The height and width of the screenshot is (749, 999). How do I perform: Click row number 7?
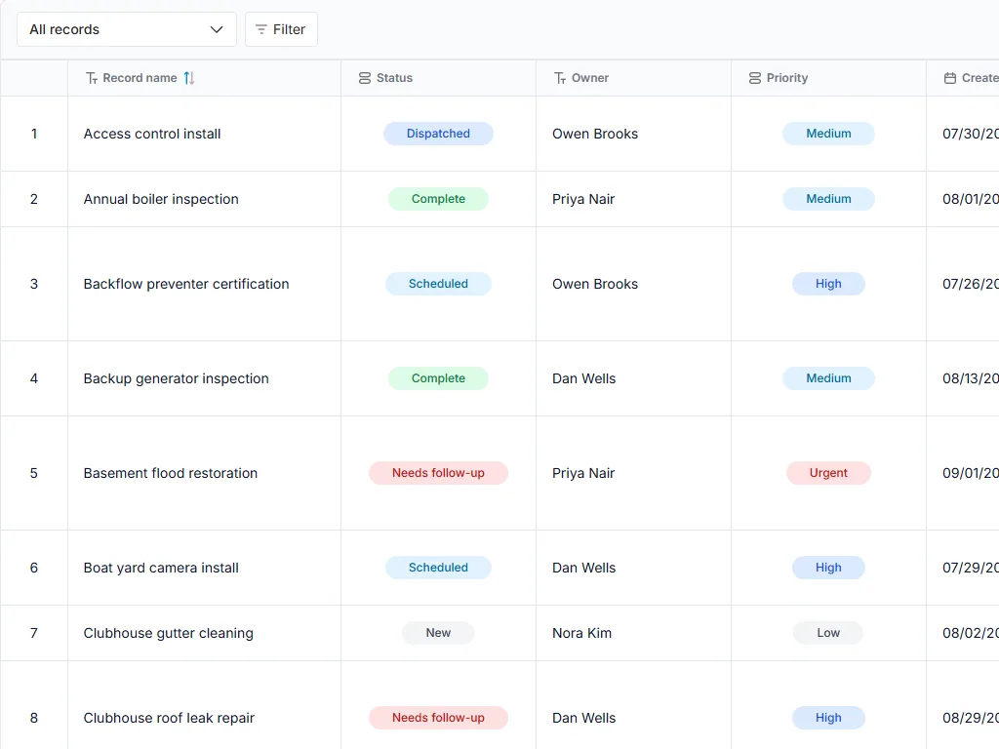tap(34, 633)
